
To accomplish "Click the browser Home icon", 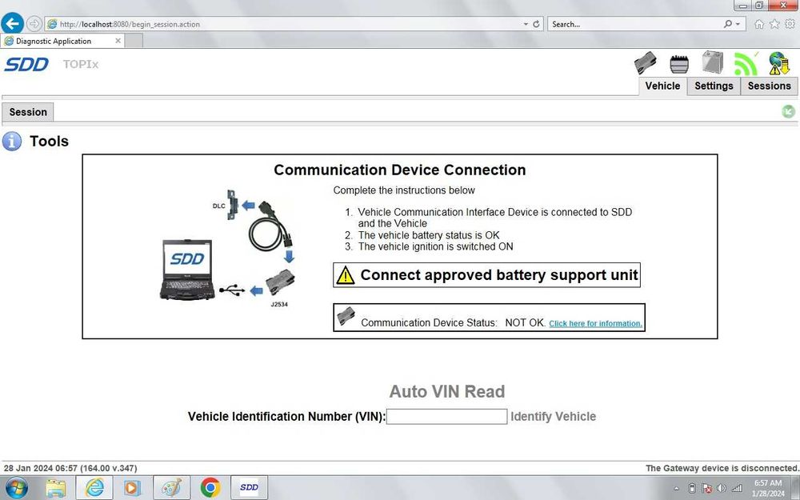I will point(759,24).
